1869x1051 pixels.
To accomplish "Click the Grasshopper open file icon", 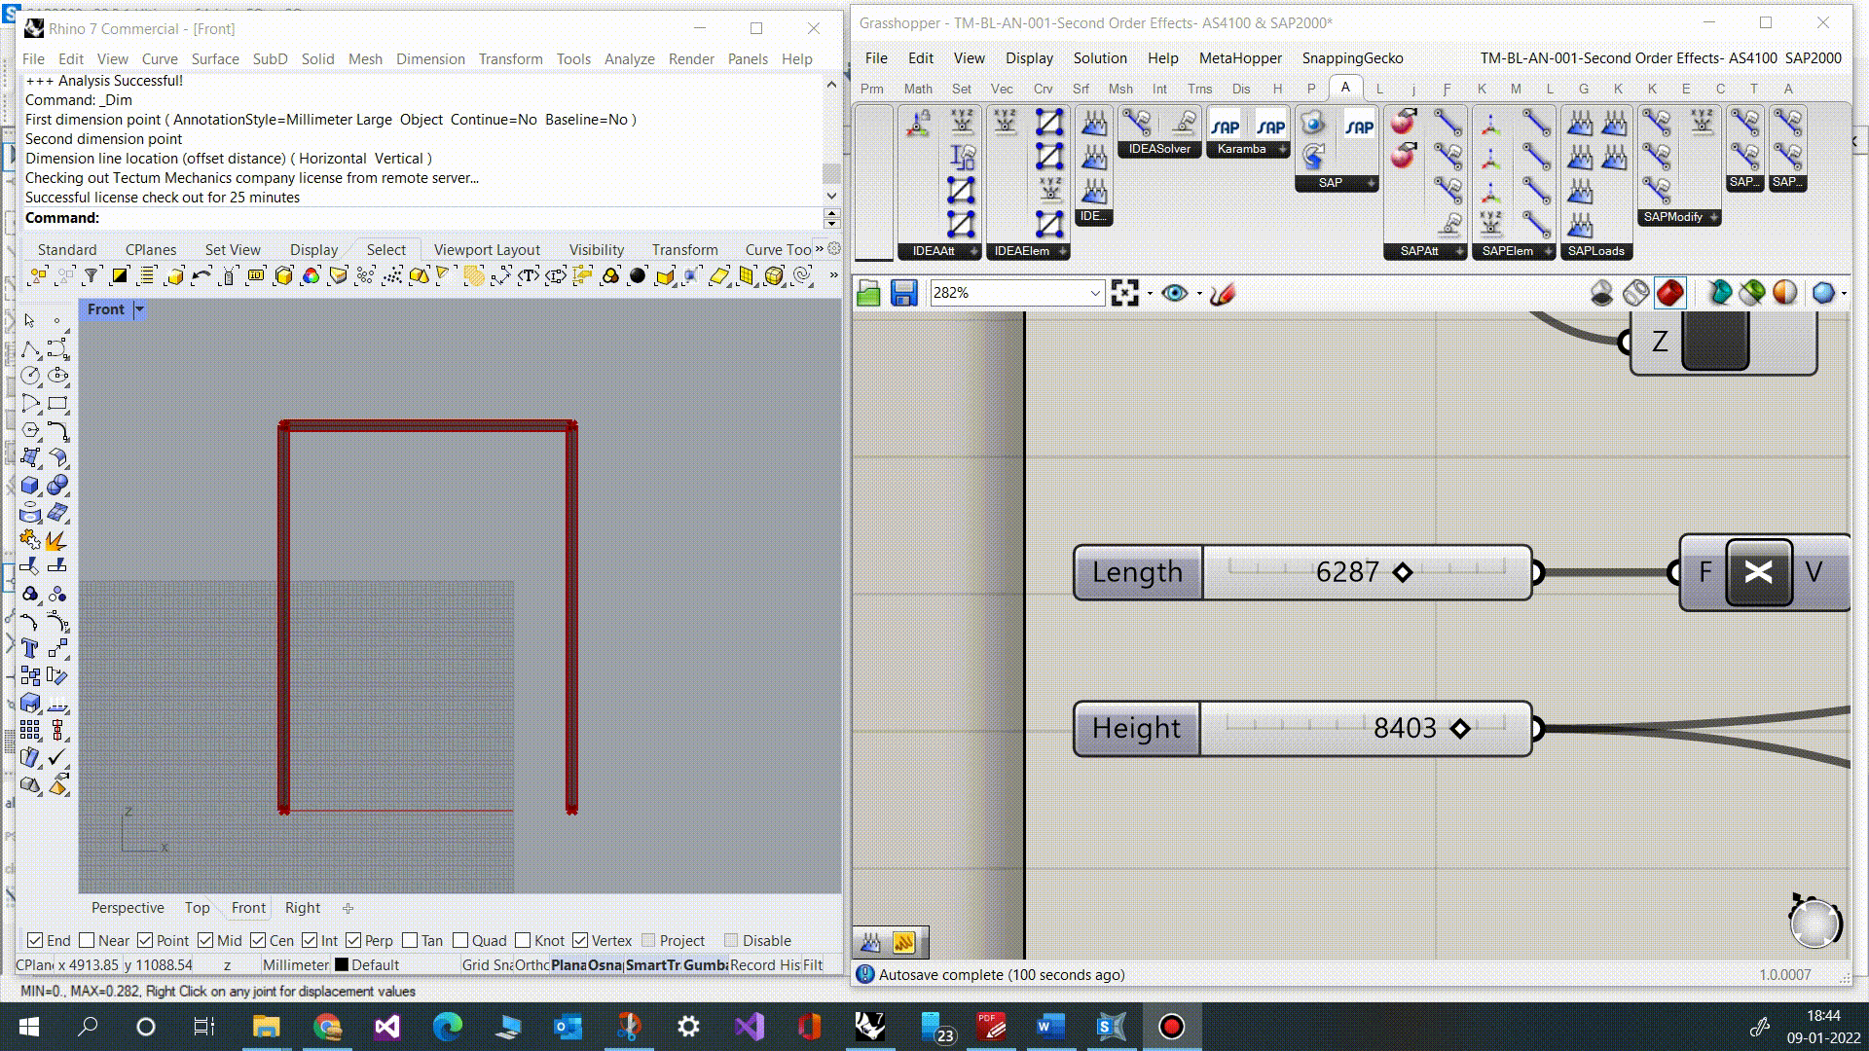I will (868, 293).
